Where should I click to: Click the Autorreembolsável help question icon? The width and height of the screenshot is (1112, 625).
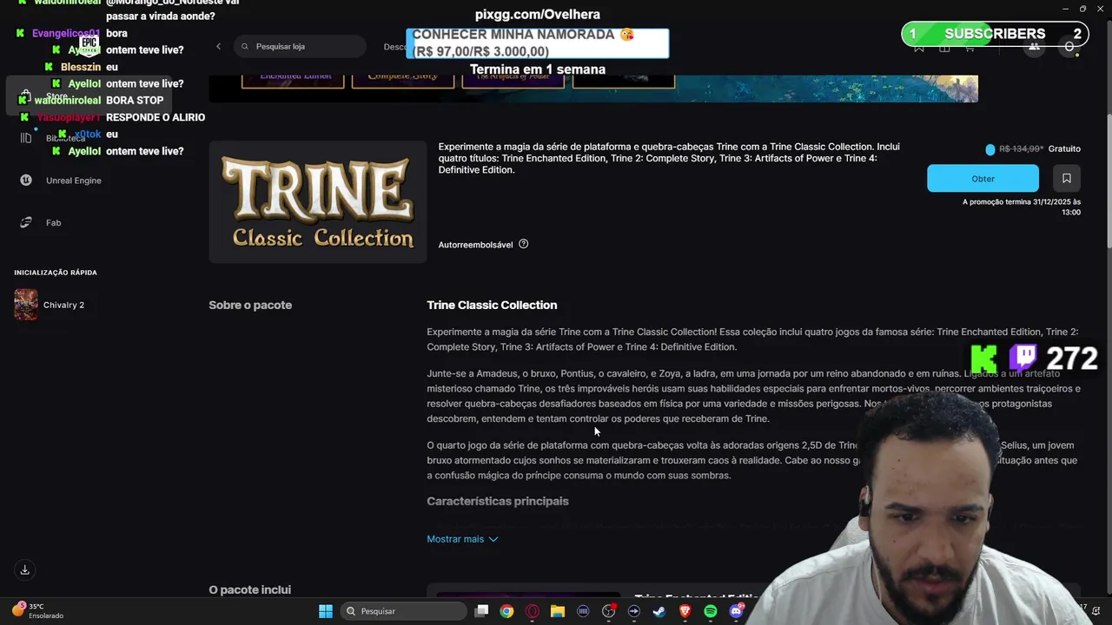click(523, 244)
